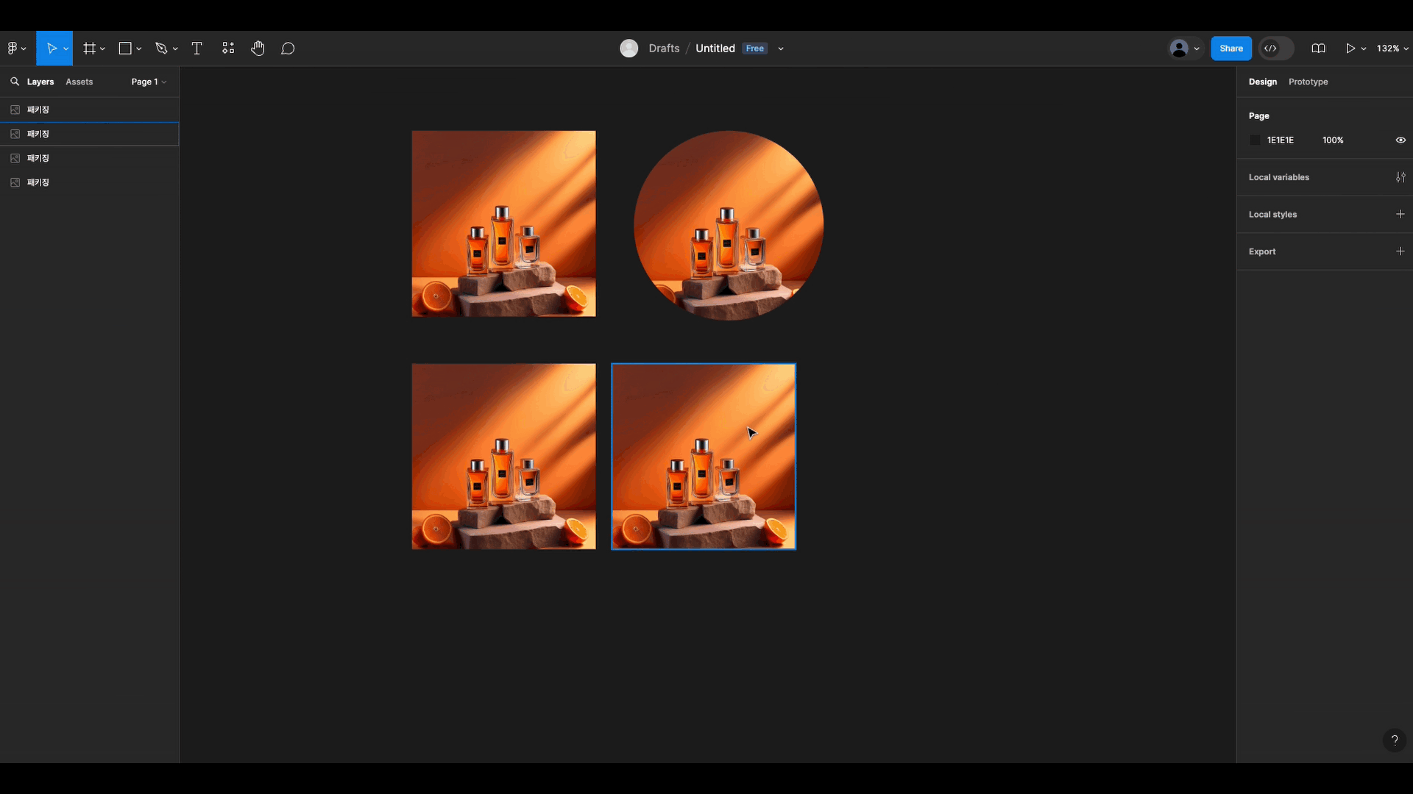Toggle page background visibility eye
This screenshot has height=794, width=1413.
click(x=1400, y=140)
